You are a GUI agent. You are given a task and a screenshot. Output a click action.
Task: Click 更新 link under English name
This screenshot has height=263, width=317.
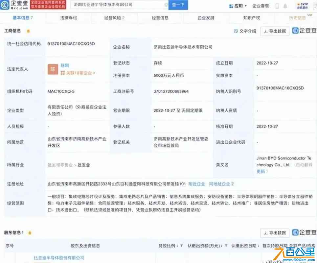261,172
